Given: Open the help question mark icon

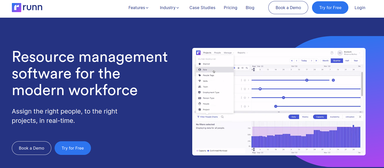Looking at the screenshot, I should pos(332,53).
